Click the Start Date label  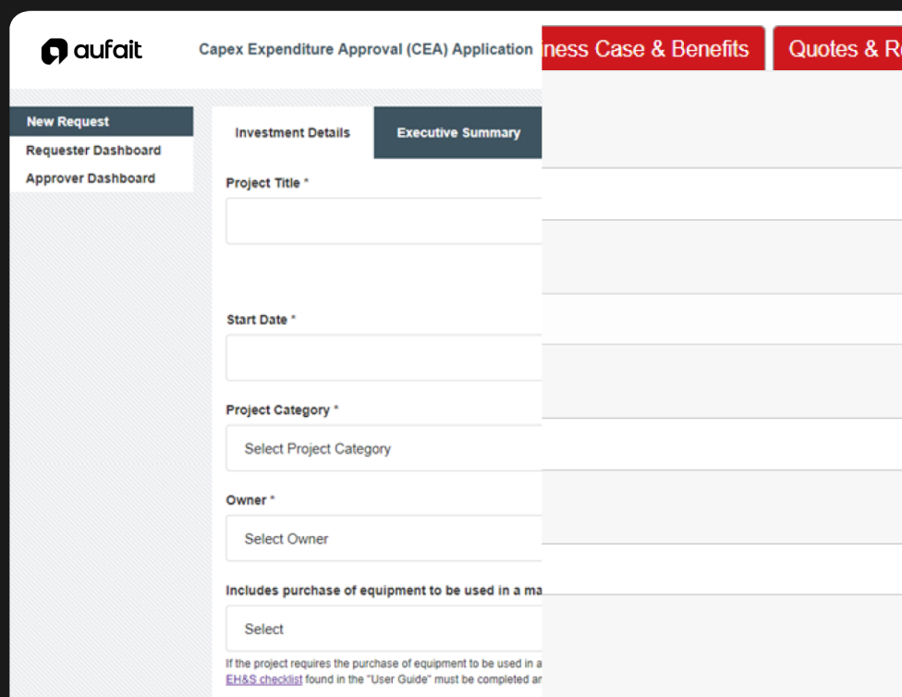[258, 319]
